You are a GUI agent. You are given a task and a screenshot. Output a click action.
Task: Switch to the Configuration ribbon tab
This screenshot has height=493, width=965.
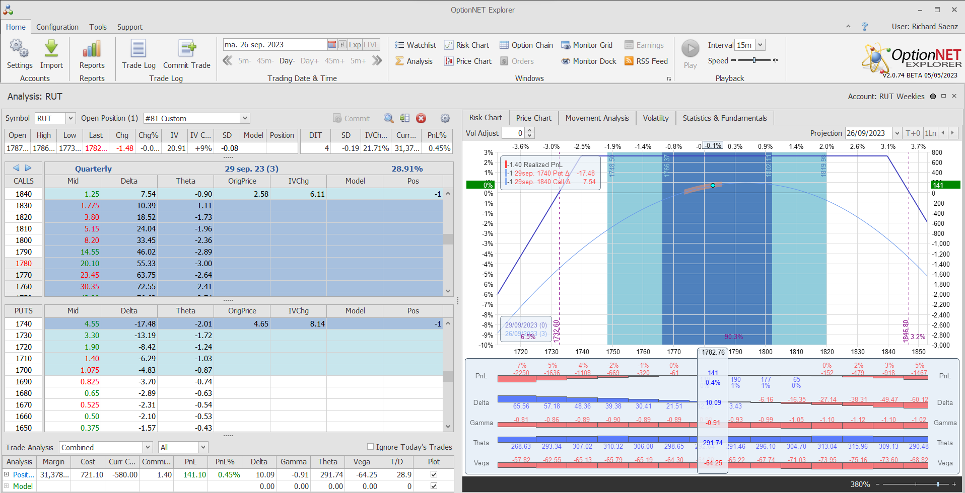57,27
